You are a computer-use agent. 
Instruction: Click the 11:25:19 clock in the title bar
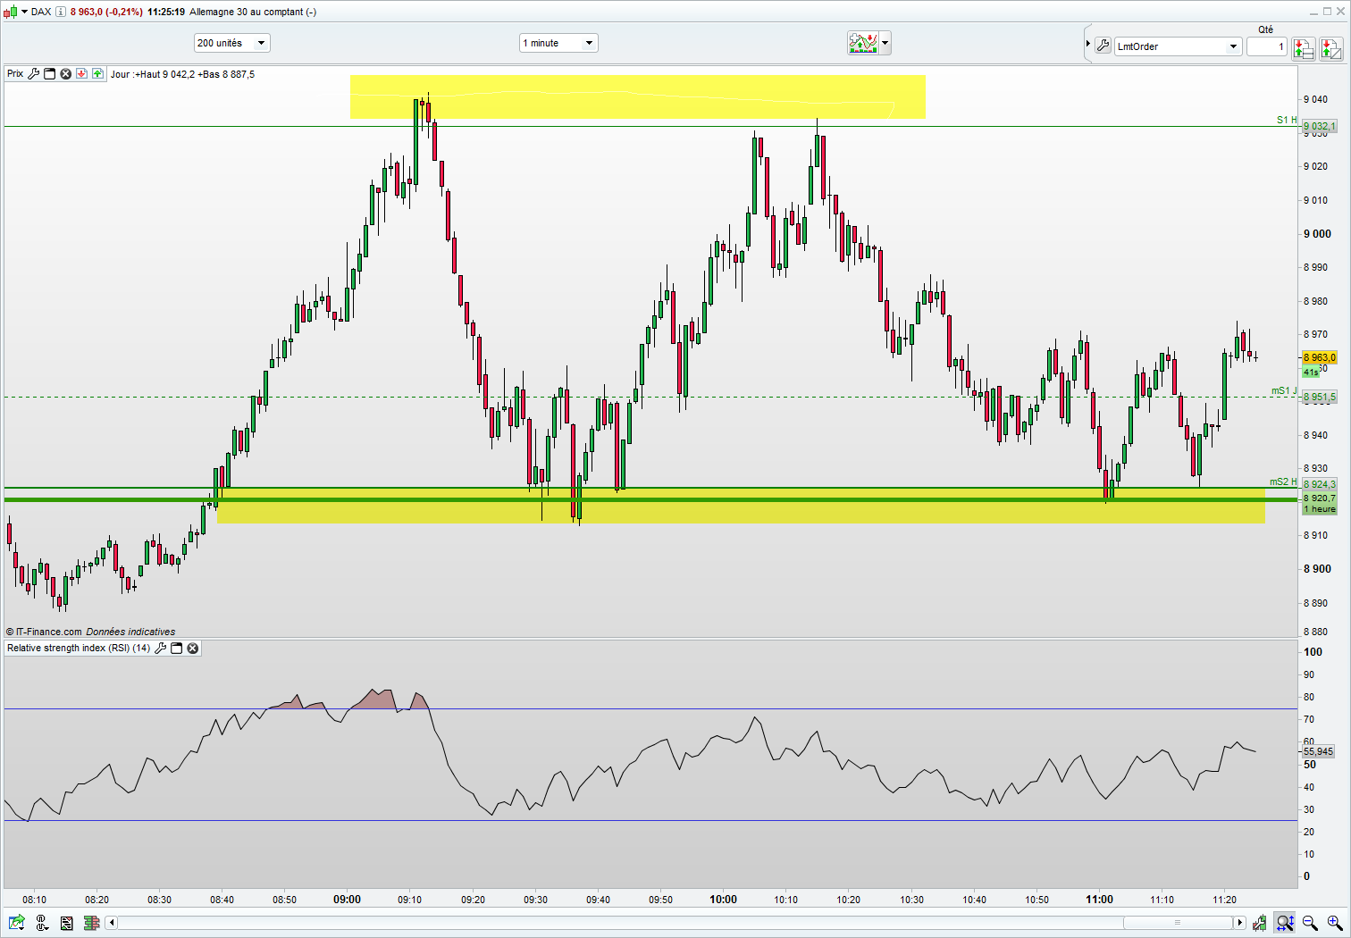tap(166, 12)
